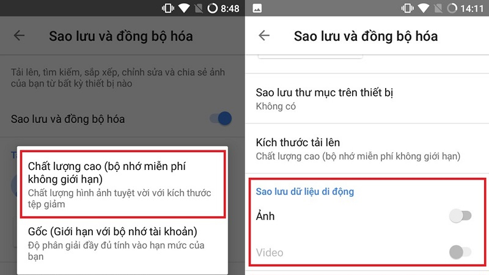The image size is (489, 275).
Task: Tap no-SIM icon beside 14:11 battery
Action: 438,9
